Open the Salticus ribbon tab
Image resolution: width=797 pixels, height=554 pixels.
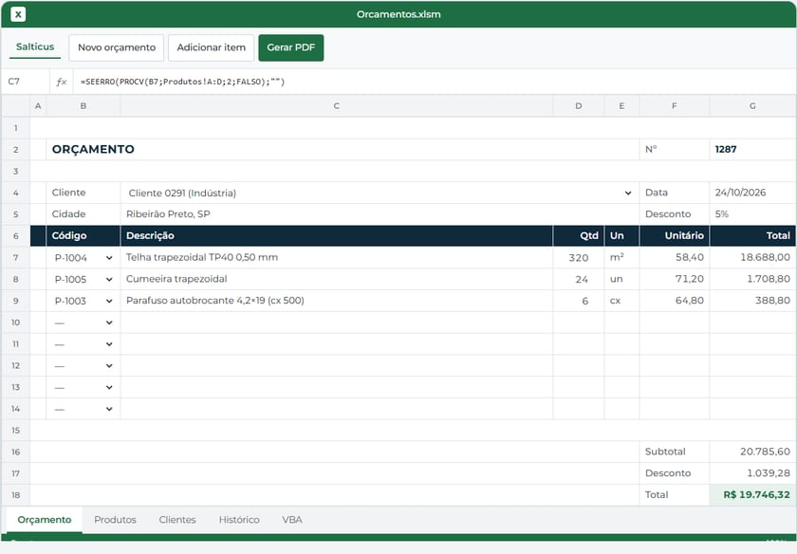coord(35,47)
